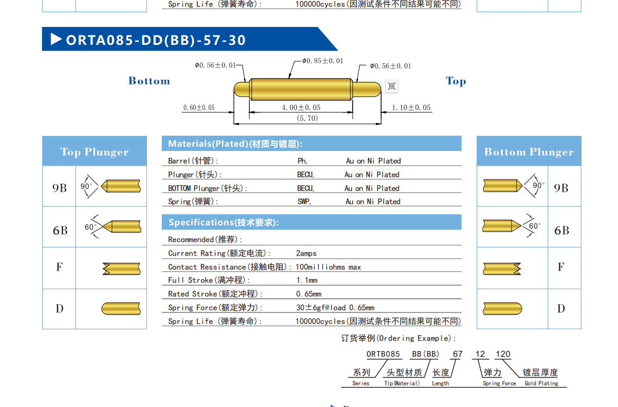Click the 9B bottom plunger tip image
This screenshot has width=618, height=407.
(x=503, y=186)
